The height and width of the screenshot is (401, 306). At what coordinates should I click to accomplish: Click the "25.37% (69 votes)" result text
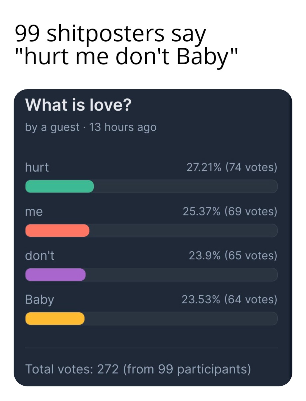[230, 211]
